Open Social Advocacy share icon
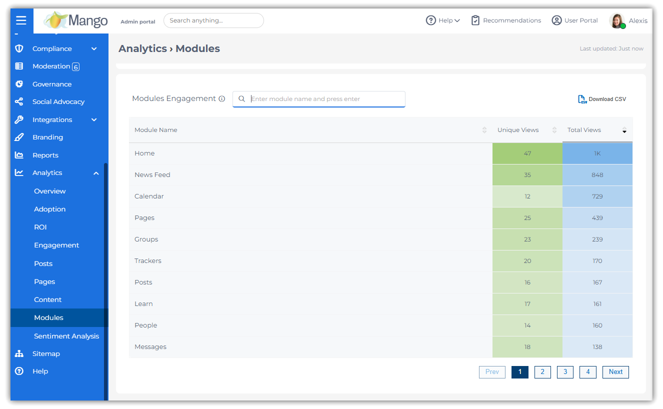Viewport: 663px width, 409px height. tap(19, 101)
